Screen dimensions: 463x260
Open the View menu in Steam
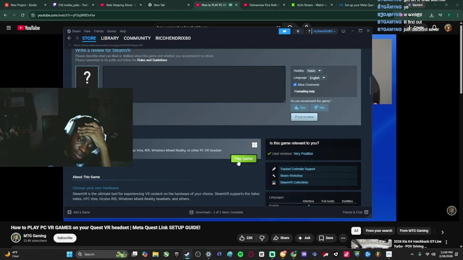(x=87, y=31)
